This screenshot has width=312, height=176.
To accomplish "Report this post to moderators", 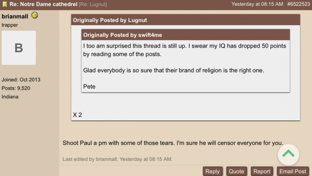I will 262,171.
